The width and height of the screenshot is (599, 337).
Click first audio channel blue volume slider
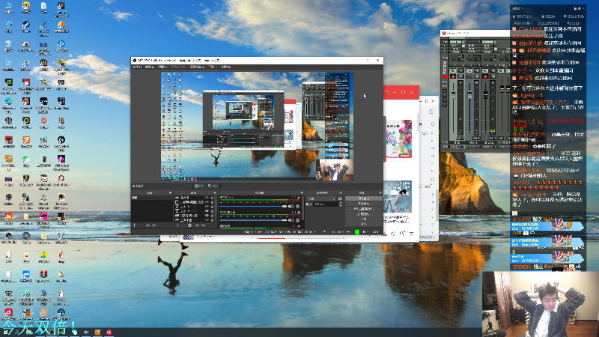[x=253, y=207]
